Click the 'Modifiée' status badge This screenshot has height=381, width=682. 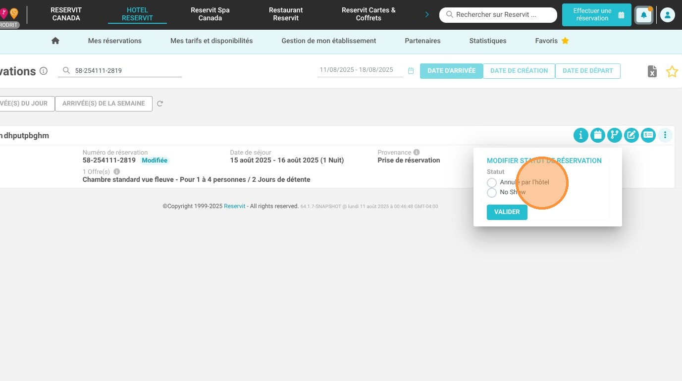pyautogui.click(x=155, y=161)
